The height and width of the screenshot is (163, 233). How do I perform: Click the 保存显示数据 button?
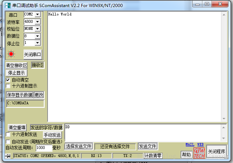point(20,95)
